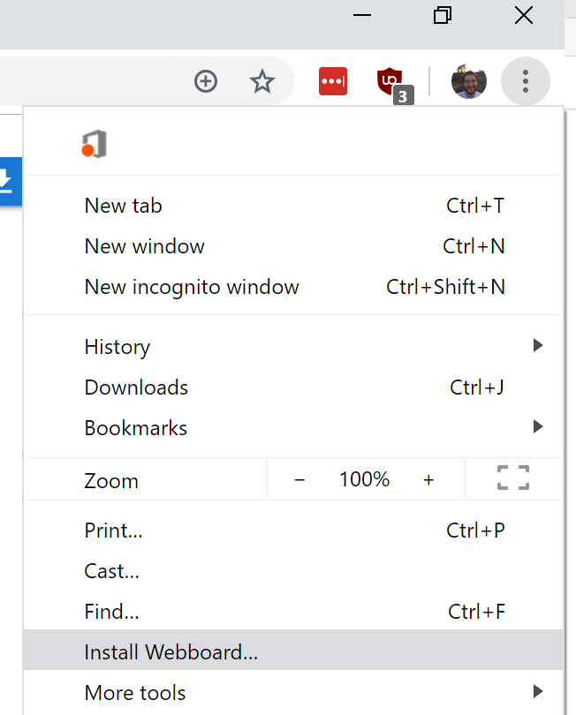The width and height of the screenshot is (576, 715).
Task: Expand the History submenu arrow
Action: click(x=538, y=346)
